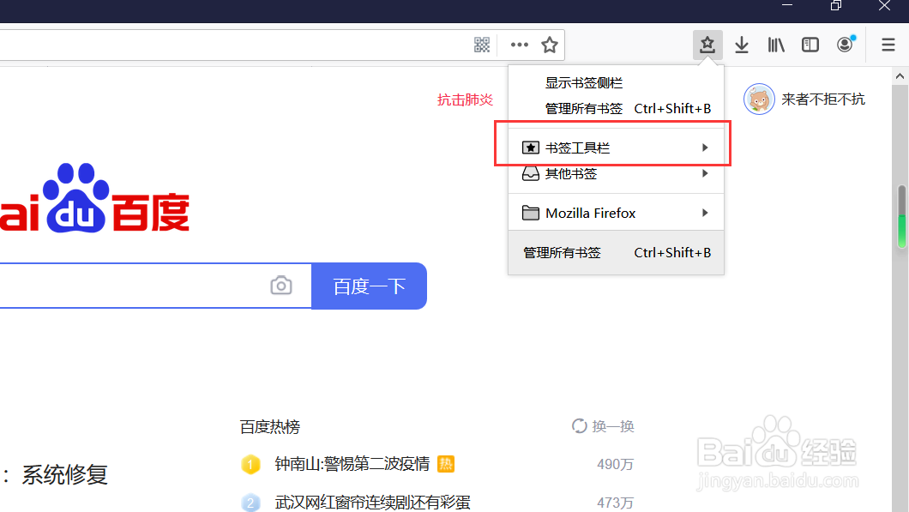Open the page actions three-dot menu
Screen dimensions: 909x512
520,45
